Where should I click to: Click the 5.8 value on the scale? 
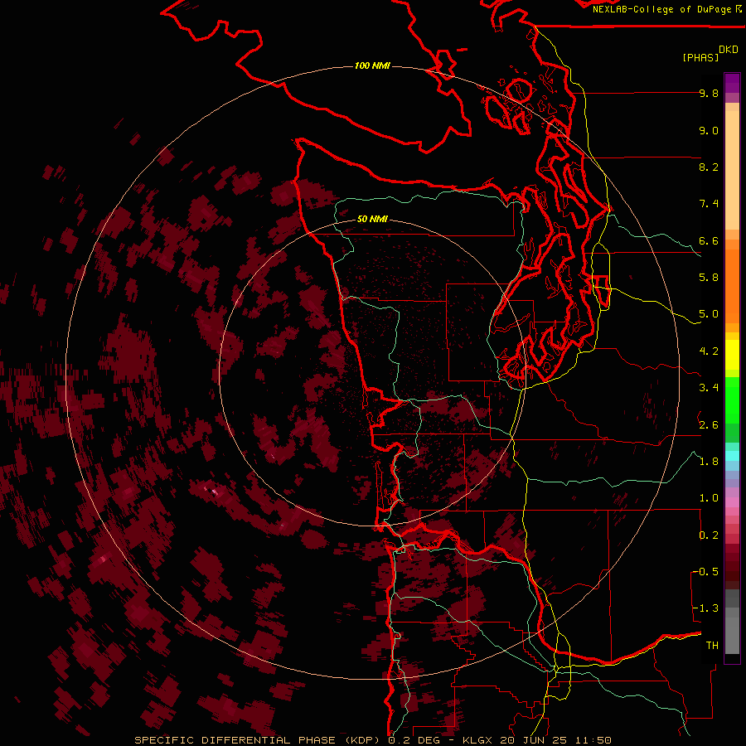pos(709,278)
